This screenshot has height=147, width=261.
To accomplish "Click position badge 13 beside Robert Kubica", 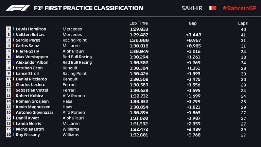I will (x=8, y=96).
